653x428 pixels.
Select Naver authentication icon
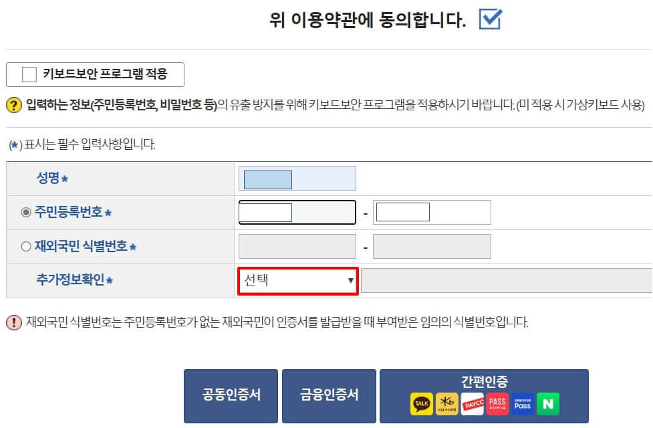click(549, 404)
